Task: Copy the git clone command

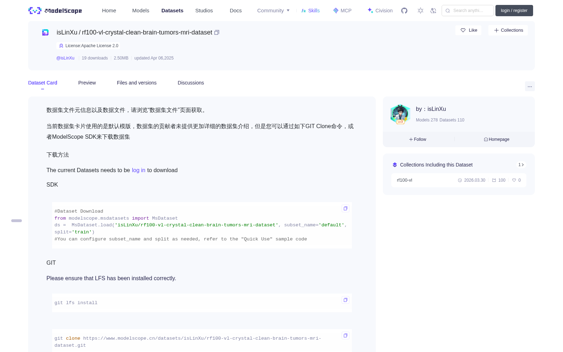Action: pos(346,335)
